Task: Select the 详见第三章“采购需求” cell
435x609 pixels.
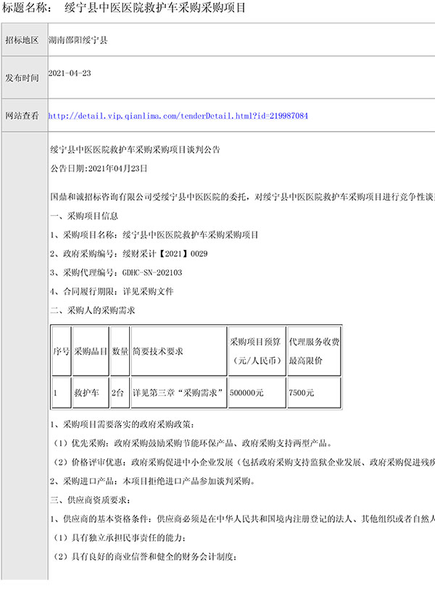Action: 179,392
